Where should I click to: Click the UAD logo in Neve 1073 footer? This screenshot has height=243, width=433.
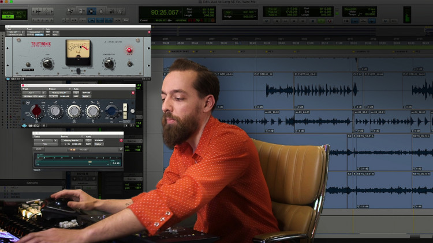(x=24, y=126)
